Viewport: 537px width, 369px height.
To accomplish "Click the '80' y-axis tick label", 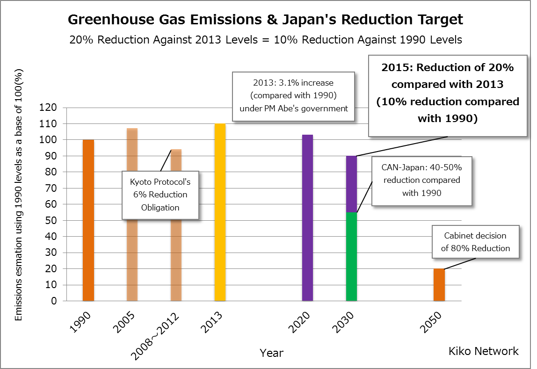I will [x=51, y=172].
